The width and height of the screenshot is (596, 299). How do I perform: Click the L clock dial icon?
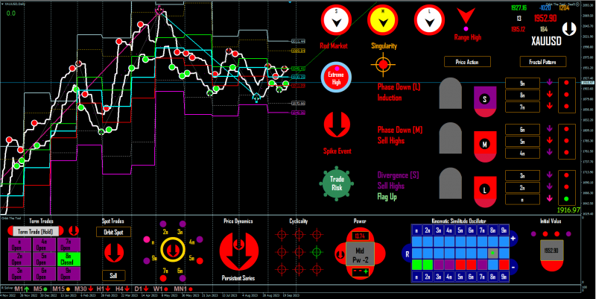[430, 20]
